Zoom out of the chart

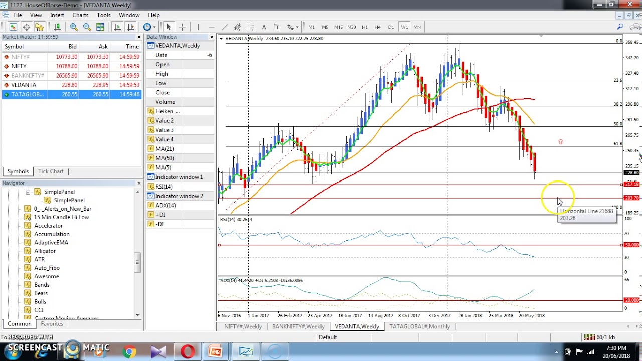pyautogui.click(x=87, y=27)
